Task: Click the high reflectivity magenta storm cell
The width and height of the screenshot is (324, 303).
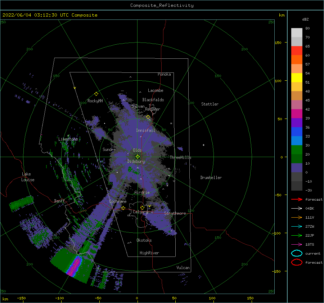Action: 75,266
